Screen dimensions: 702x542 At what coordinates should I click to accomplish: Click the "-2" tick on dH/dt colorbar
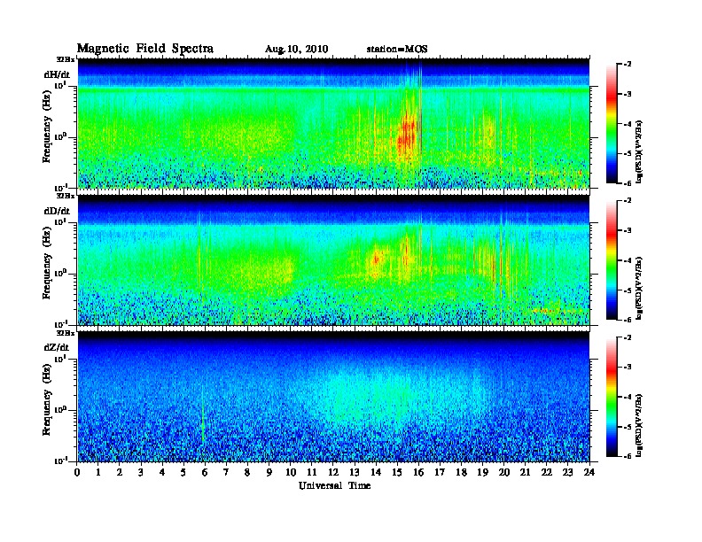628,65
